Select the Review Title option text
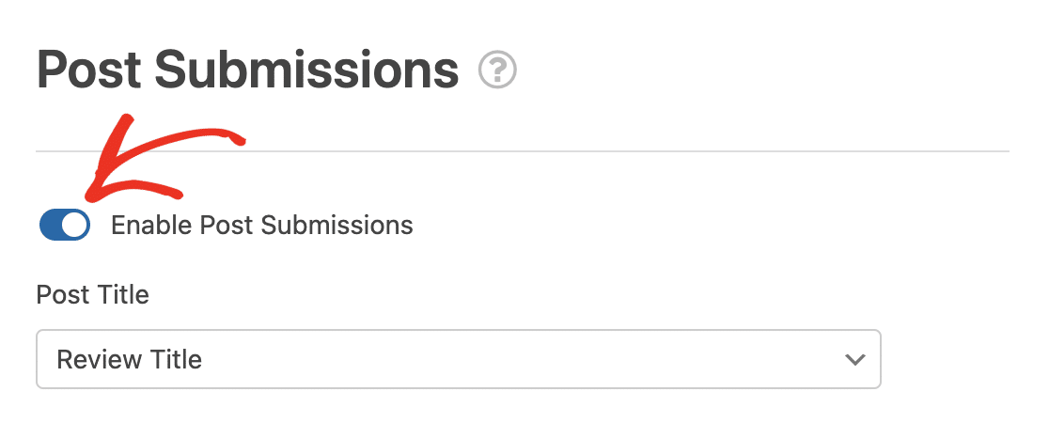The width and height of the screenshot is (1049, 423). pyautogui.click(x=129, y=359)
